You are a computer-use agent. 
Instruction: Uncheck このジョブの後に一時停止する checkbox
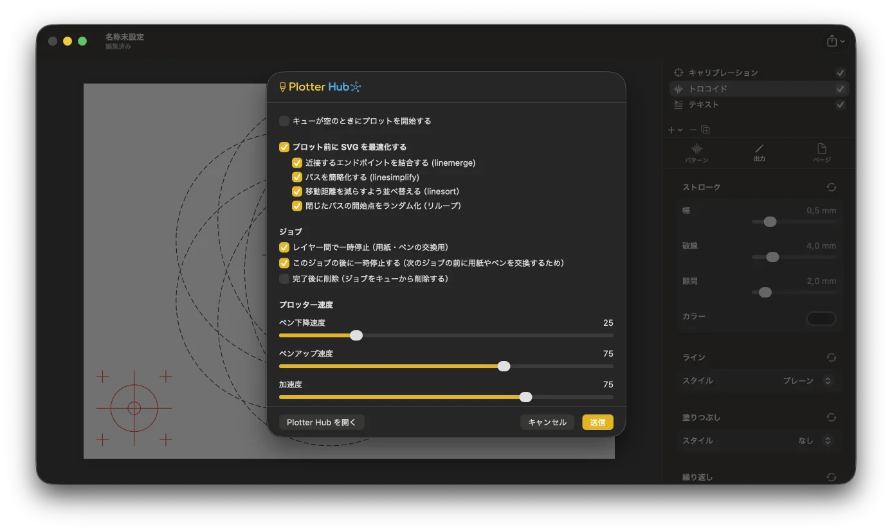click(284, 263)
